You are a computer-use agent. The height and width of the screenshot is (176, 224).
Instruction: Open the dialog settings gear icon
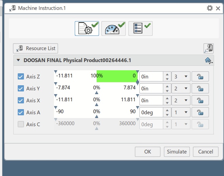[210, 8]
